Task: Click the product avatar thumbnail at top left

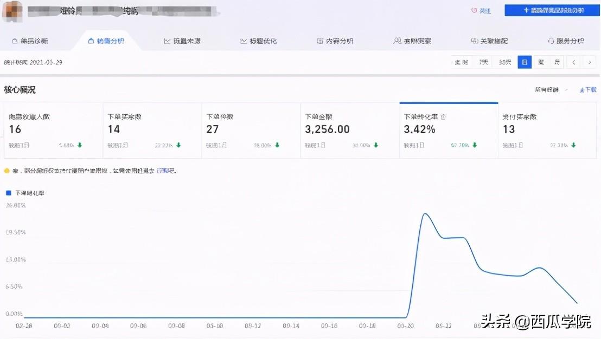Action: point(12,11)
